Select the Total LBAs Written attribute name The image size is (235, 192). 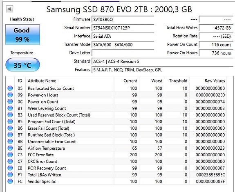coord(45,175)
